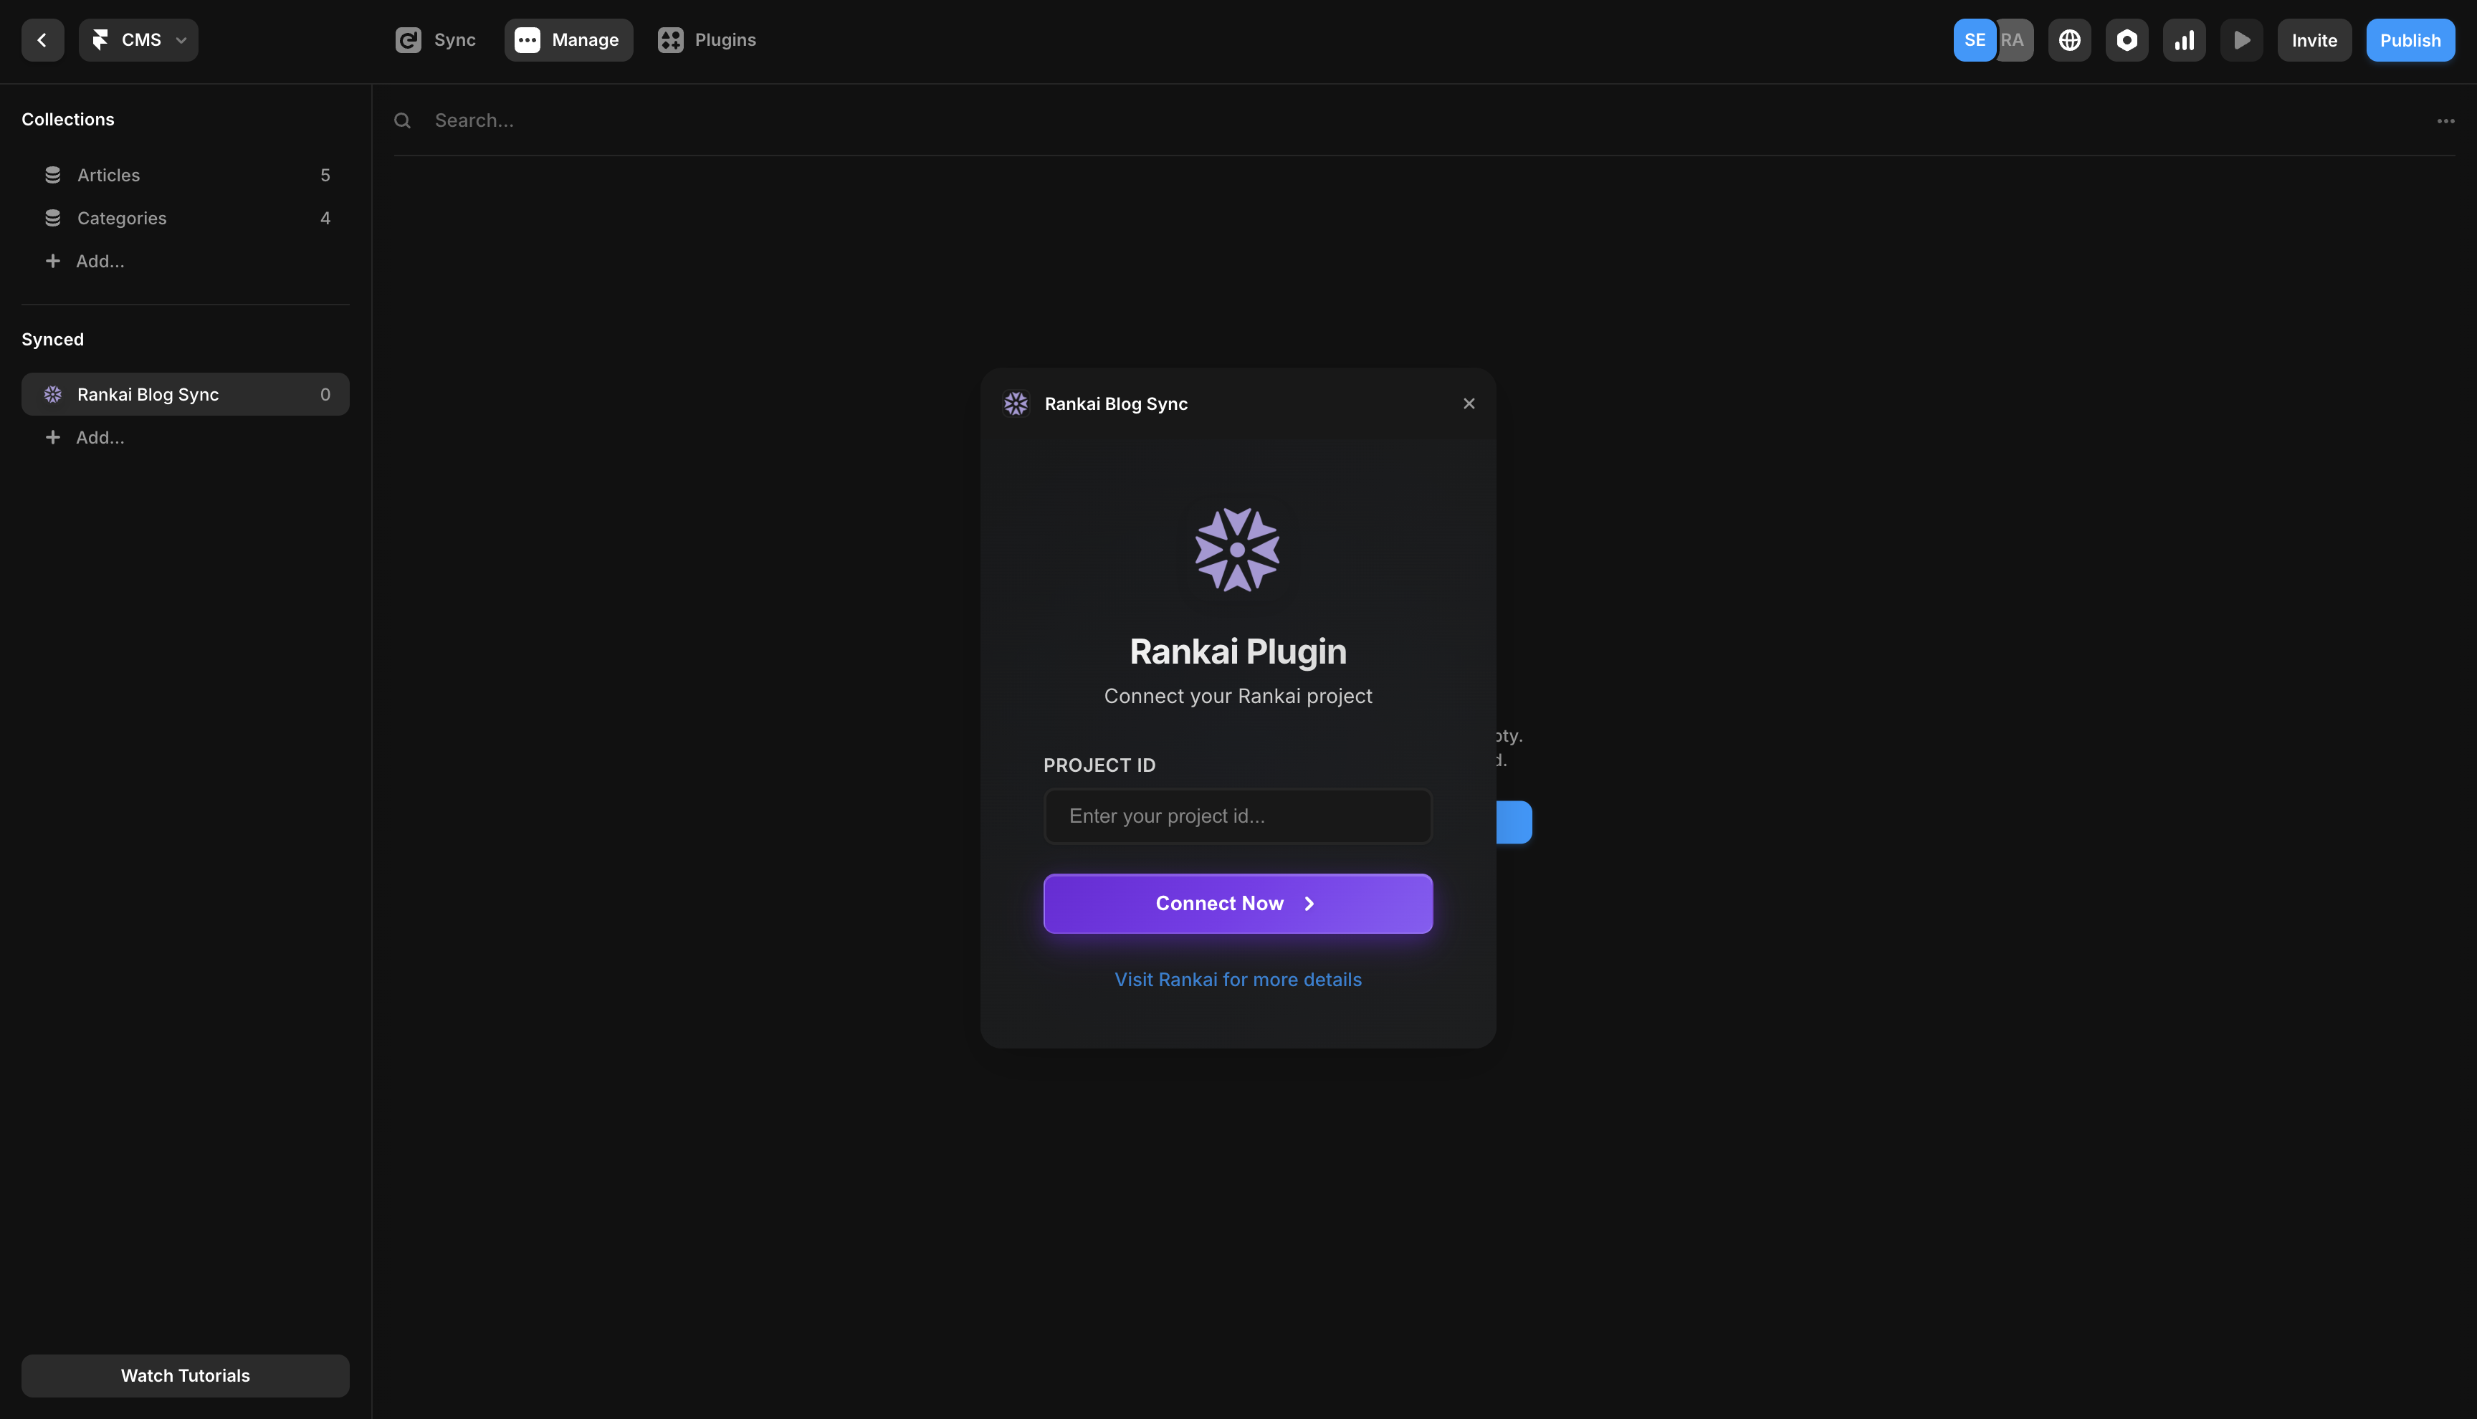Click the search magnifier icon

(402, 120)
